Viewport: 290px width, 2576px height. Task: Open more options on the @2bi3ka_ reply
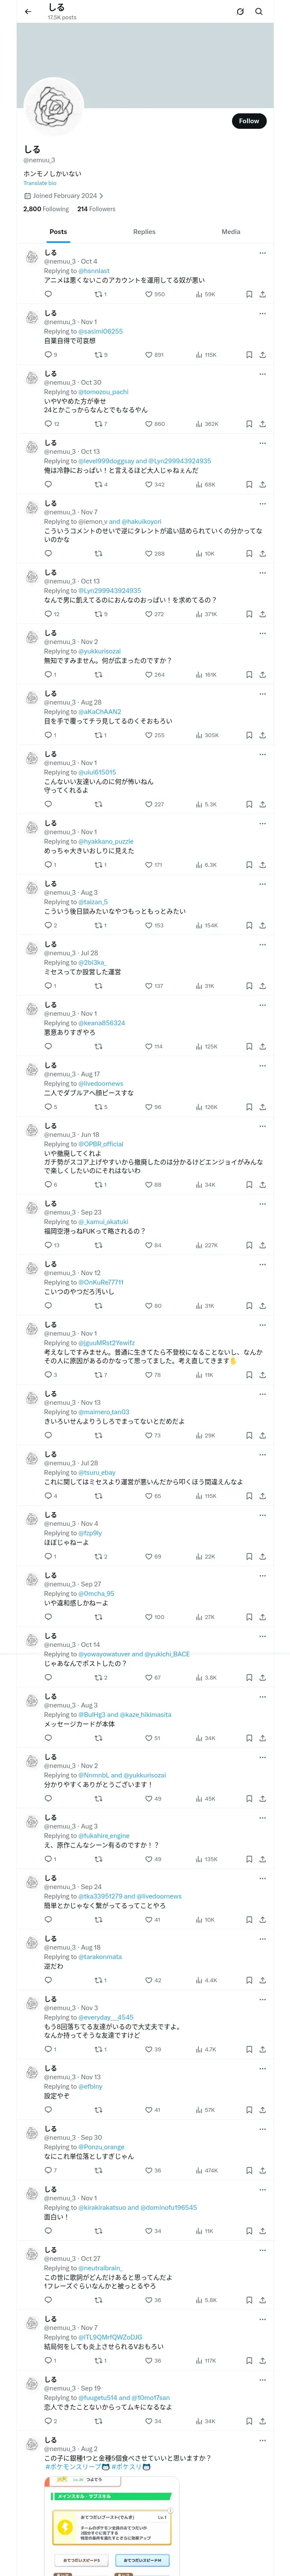(262, 945)
